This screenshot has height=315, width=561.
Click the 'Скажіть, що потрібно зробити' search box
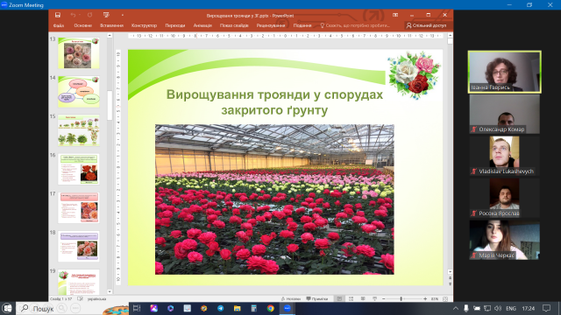[x=354, y=25]
